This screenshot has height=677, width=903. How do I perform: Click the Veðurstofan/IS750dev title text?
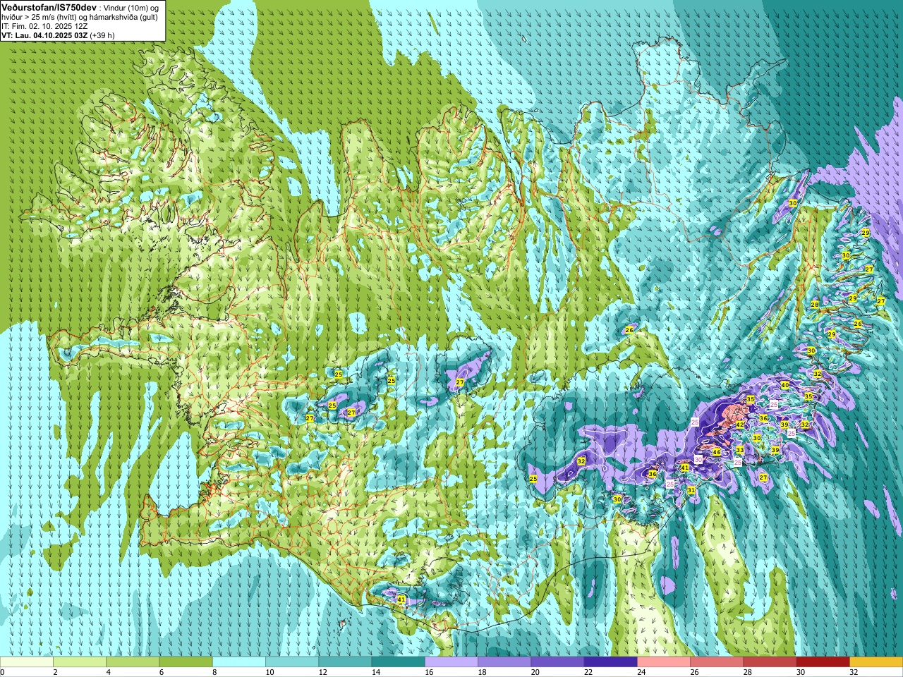coord(49,6)
